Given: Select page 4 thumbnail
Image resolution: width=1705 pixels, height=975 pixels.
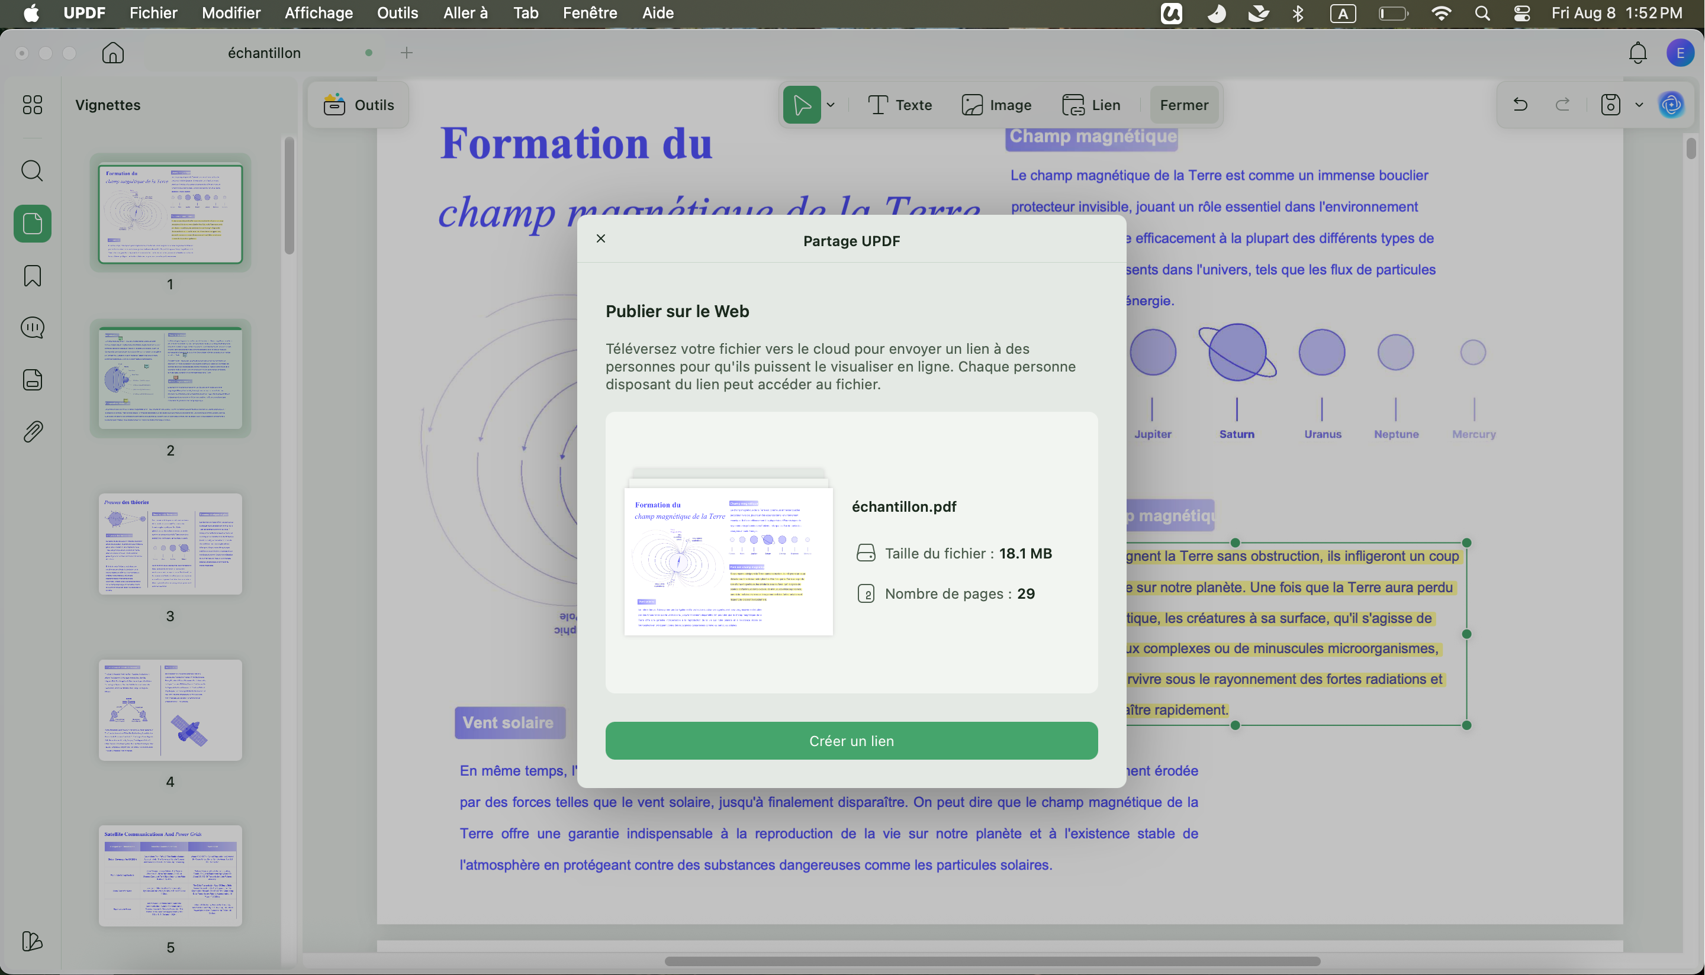Looking at the screenshot, I should [170, 710].
